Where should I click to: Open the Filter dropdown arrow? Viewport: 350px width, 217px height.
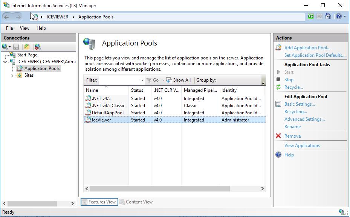pos(142,80)
